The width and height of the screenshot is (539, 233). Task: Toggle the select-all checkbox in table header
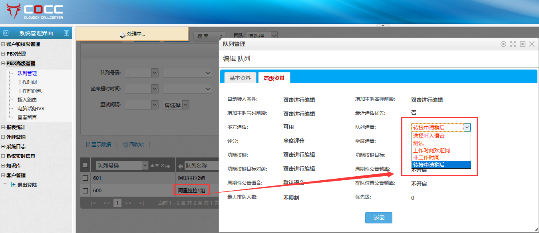(85, 165)
